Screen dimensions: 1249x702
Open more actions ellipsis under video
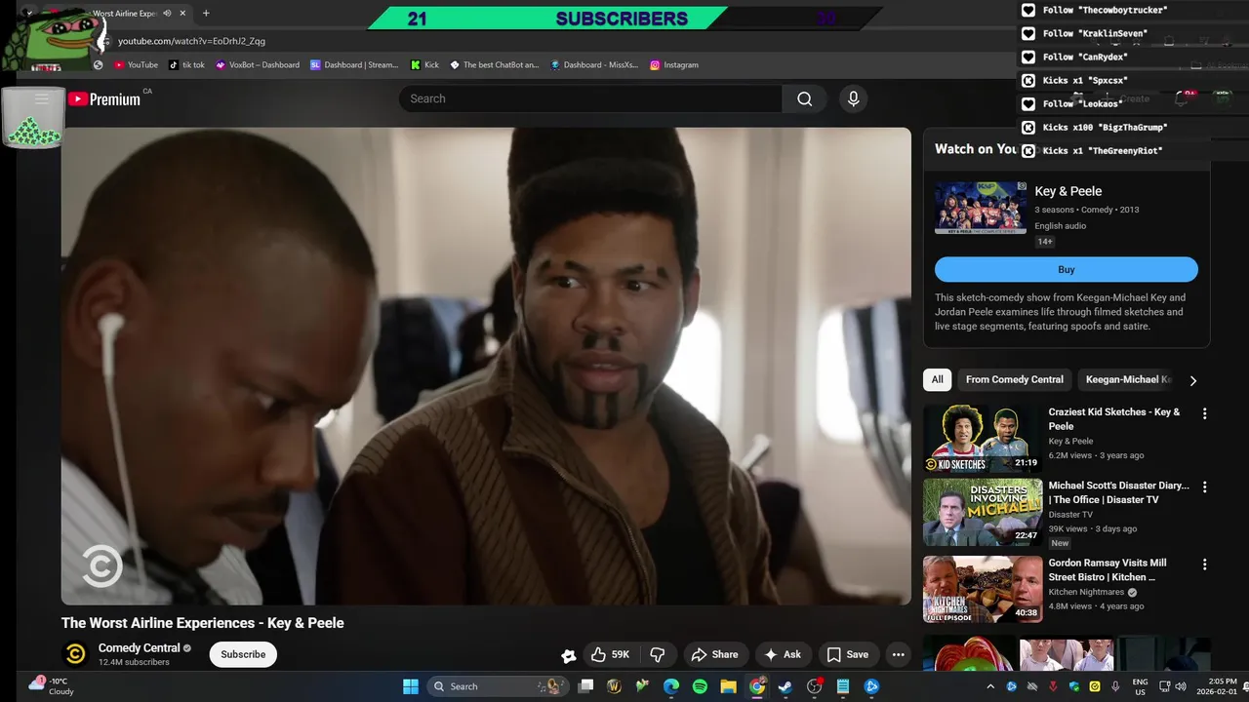(898, 654)
